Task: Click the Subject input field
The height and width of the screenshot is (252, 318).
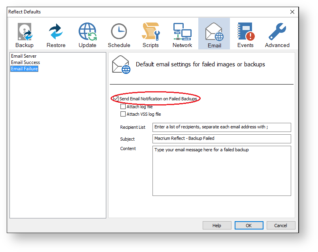Action: click(222, 139)
